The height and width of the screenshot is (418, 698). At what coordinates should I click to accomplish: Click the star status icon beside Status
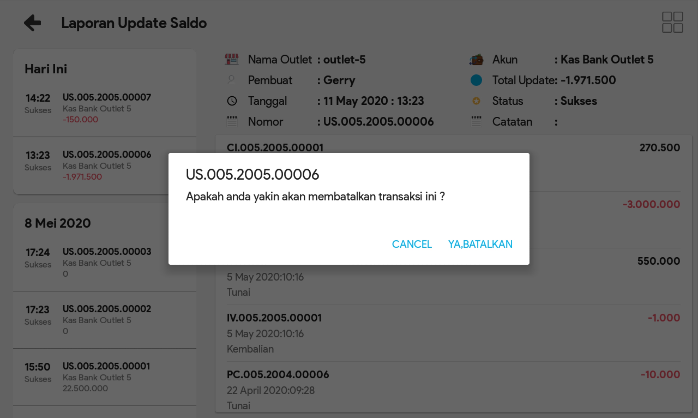coord(476,101)
